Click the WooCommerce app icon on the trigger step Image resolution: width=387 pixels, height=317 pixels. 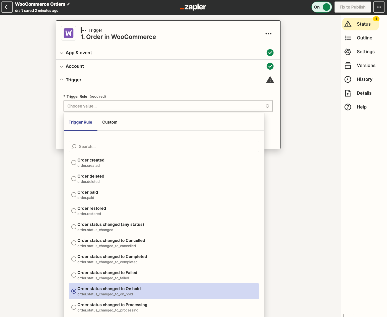coord(68,33)
